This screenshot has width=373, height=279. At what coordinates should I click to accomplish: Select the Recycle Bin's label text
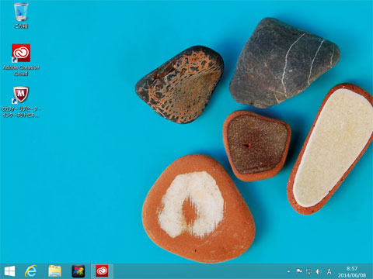pyautogui.click(x=21, y=26)
